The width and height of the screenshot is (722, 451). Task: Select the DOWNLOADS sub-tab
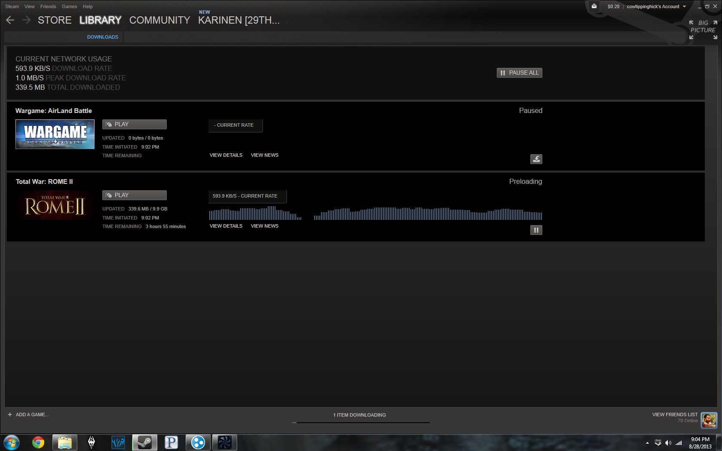tap(103, 37)
